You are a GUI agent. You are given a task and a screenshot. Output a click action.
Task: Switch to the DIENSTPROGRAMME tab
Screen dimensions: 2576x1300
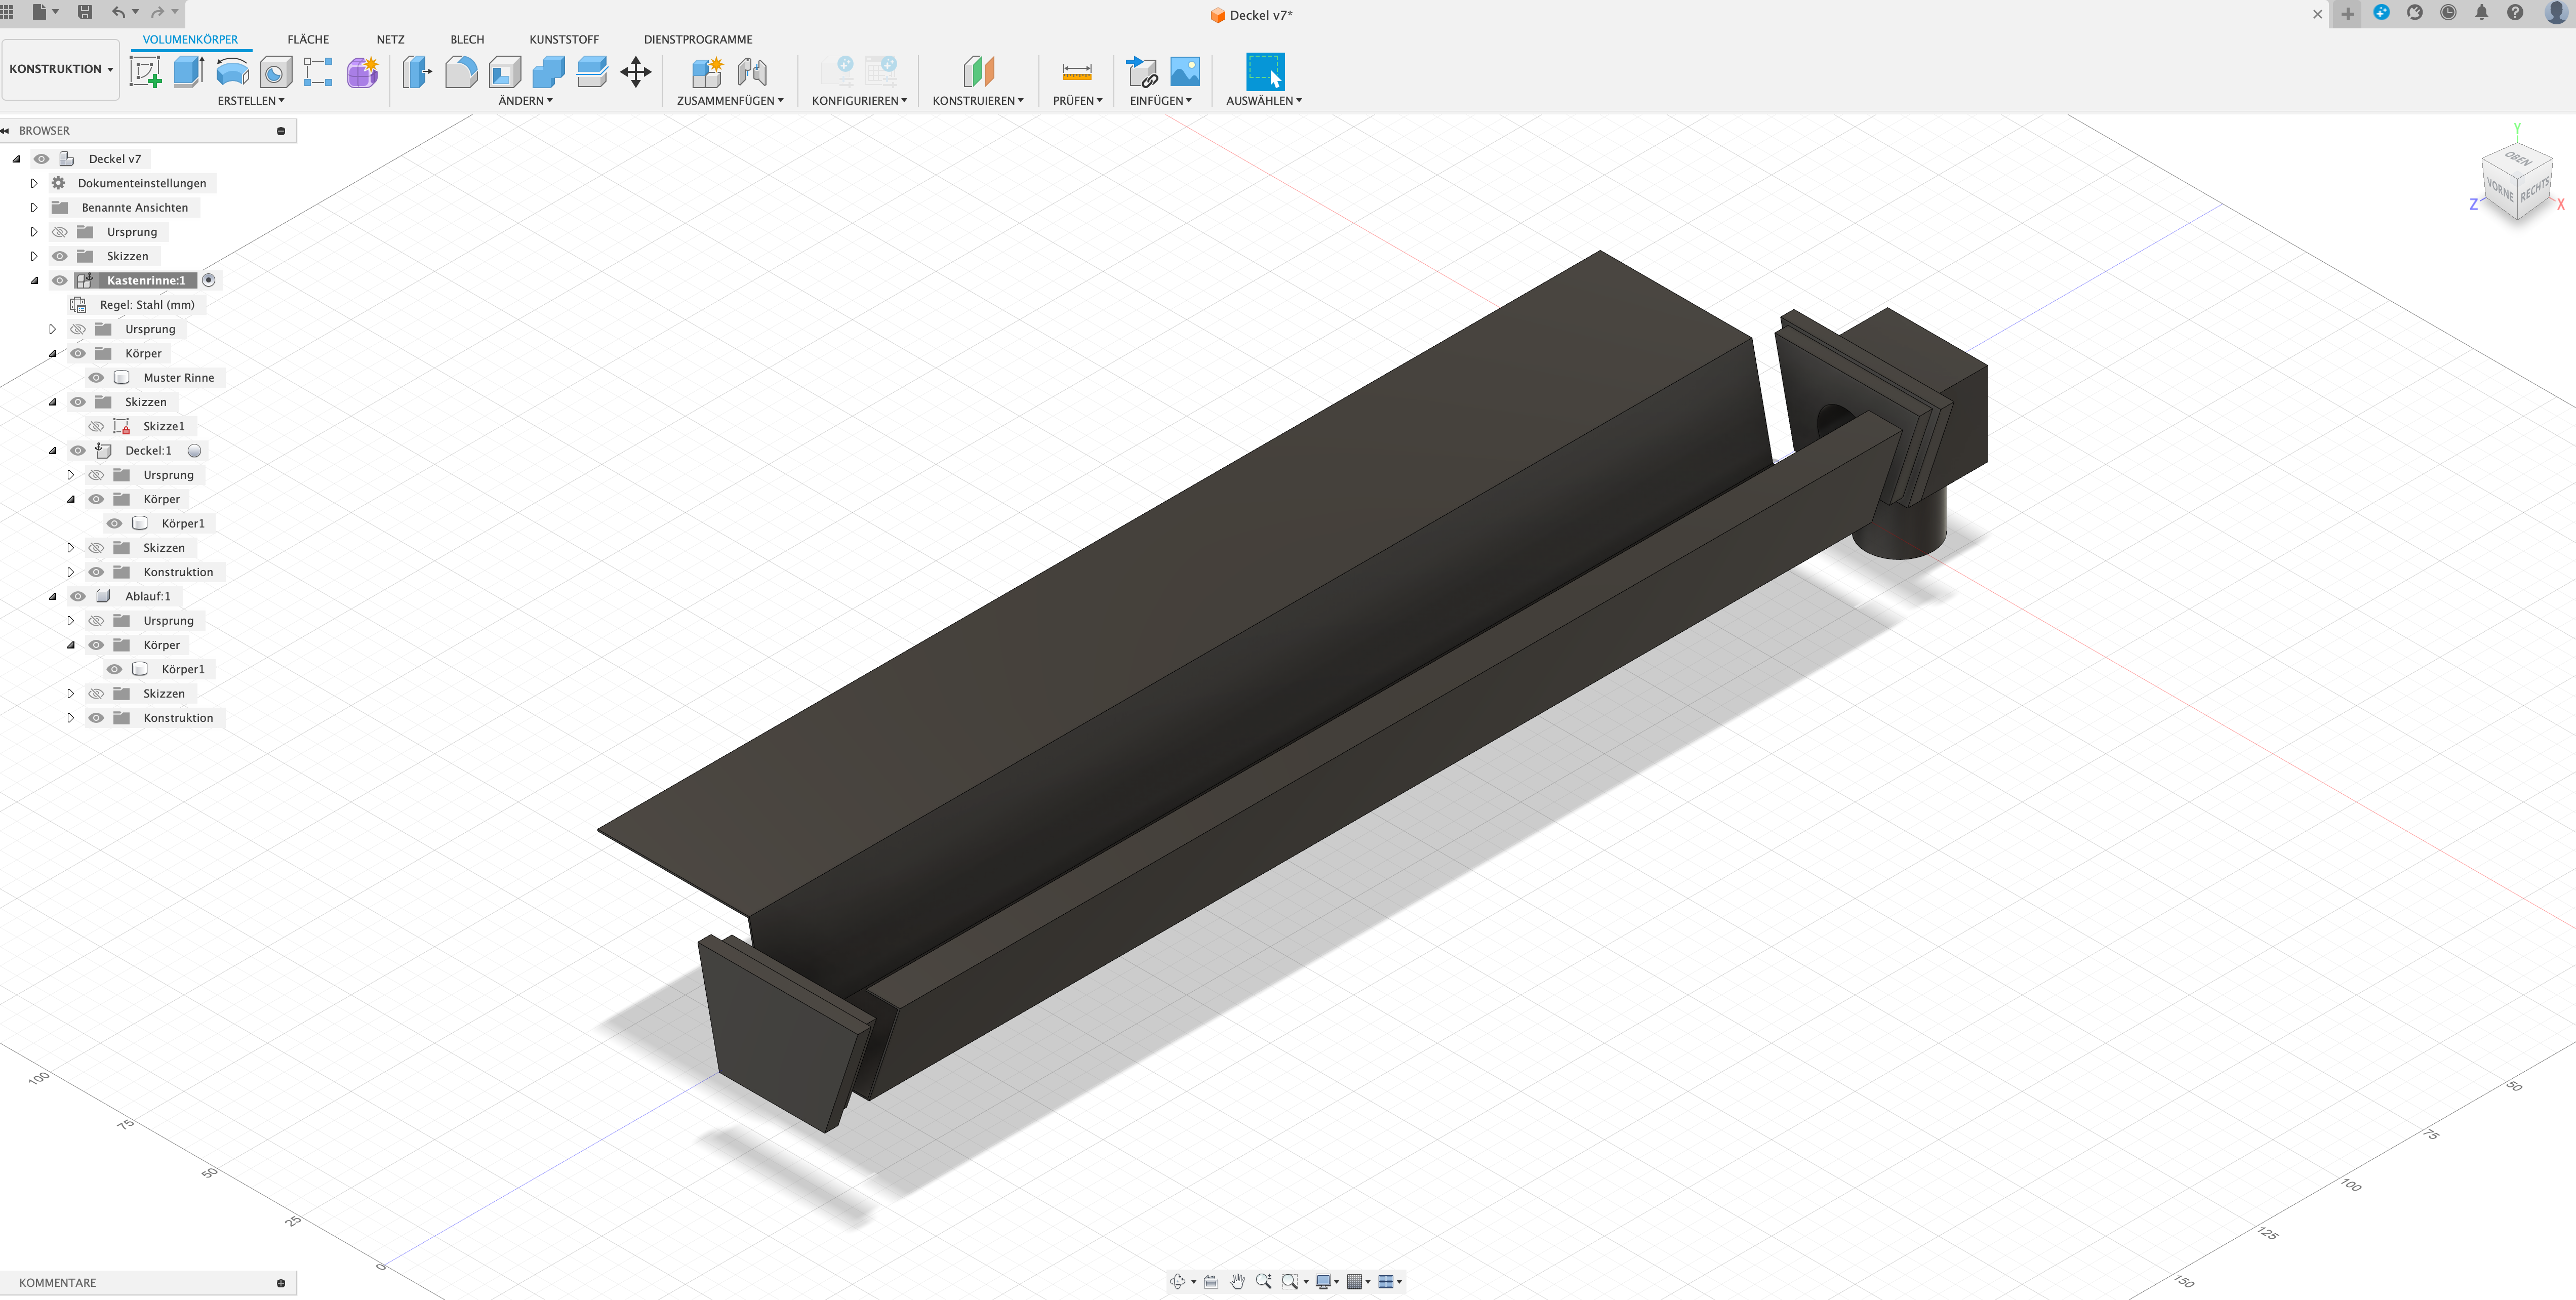click(x=698, y=39)
